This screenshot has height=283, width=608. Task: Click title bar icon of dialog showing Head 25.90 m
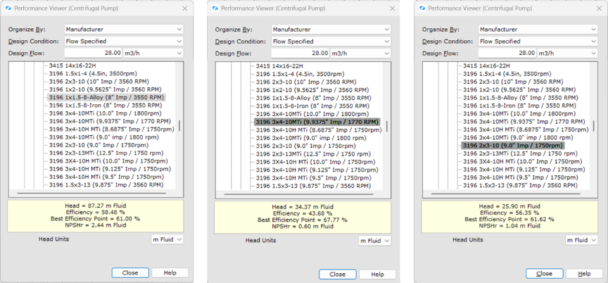click(x=422, y=8)
